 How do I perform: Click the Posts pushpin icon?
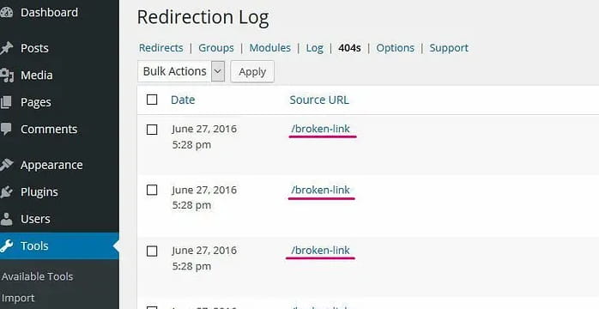tap(6, 48)
